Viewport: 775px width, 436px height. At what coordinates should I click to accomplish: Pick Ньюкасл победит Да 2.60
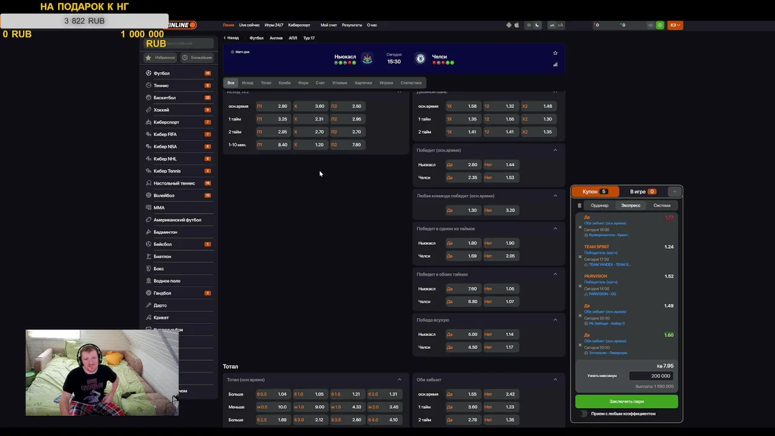click(x=463, y=165)
